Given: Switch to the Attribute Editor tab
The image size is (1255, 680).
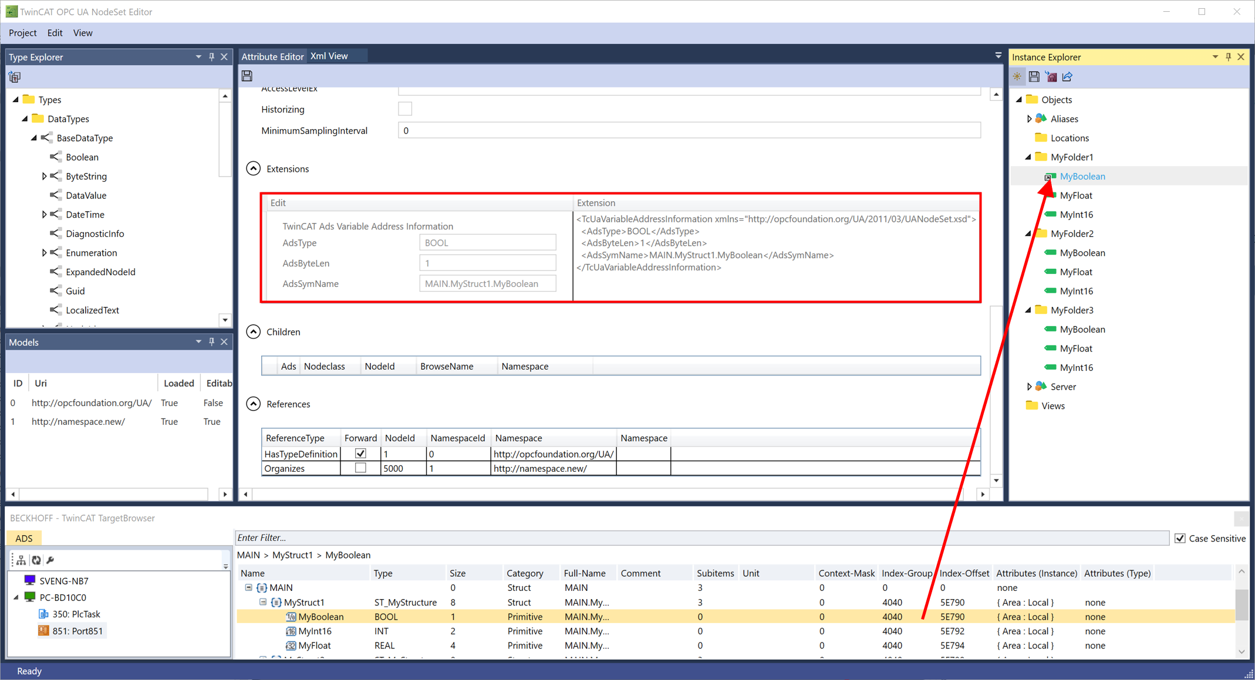Looking at the screenshot, I should point(272,56).
